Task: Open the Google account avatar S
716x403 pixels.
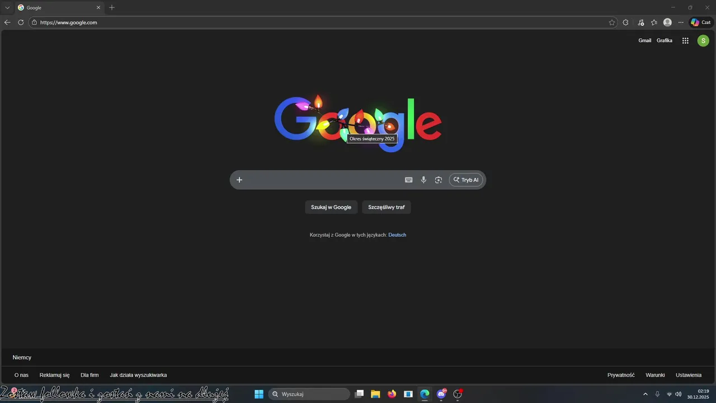Action: point(703,40)
